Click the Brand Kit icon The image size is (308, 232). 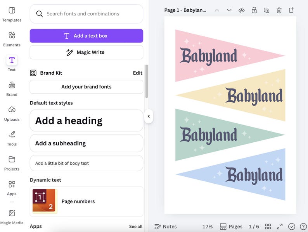[x=33, y=73]
